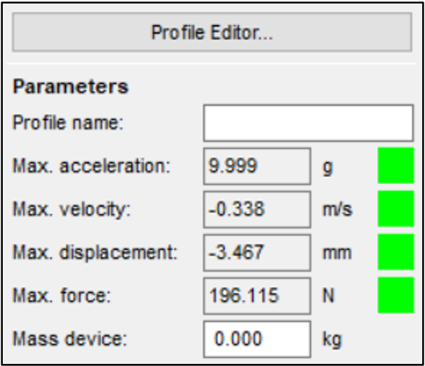Screen dimensions: 425x366
Task: Select the Max. acceleration value field
Action: [257, 167]
